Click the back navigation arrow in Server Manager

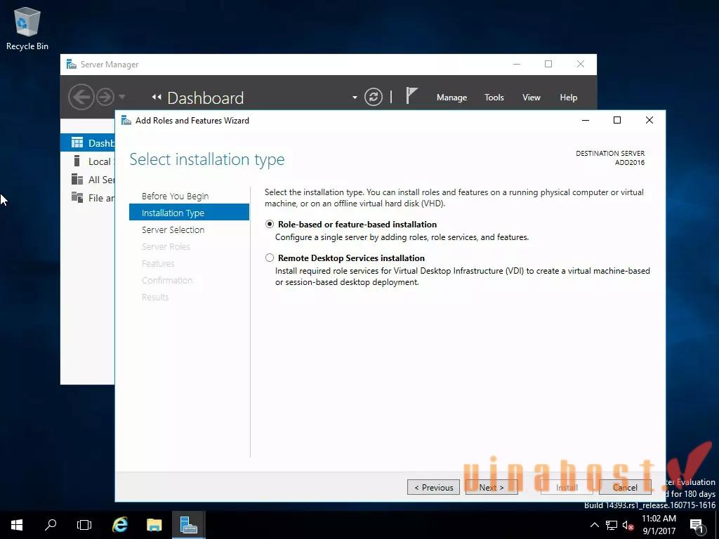[82, 97]
